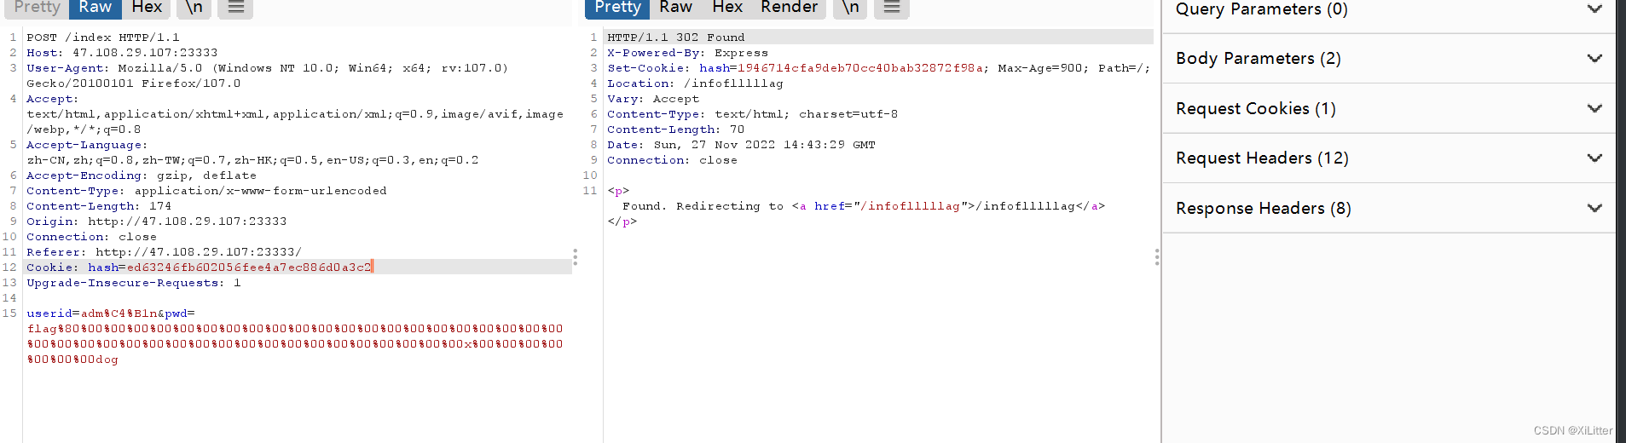Click the request Content-Type header line
1626x443 pixels.
[x=206, y=191]
